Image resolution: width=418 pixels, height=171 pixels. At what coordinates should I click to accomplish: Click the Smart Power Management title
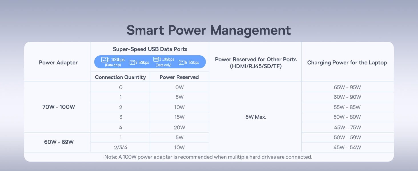209,30
